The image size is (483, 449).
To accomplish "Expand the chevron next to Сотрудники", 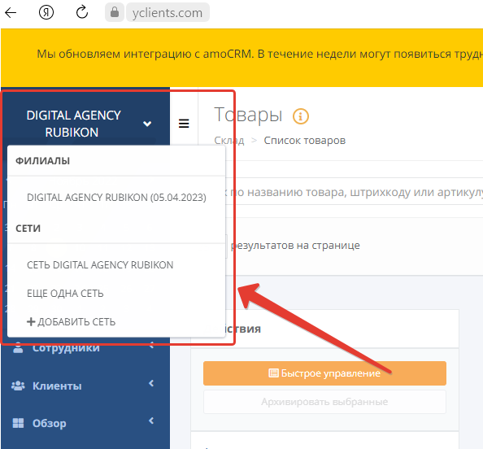I will click(151, 346).
